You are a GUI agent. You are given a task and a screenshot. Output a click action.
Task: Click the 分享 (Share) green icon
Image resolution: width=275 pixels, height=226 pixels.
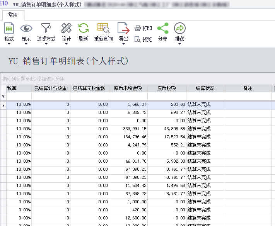click(x=163, y=28)
